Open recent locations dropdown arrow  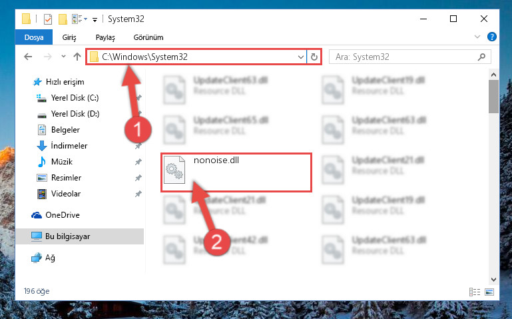pyautogui.click(x=63, y=57)
